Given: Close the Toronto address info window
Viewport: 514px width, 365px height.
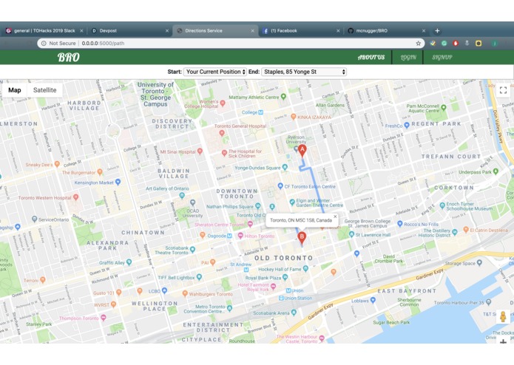Looking at the screenshot, I should pos(335,216).
